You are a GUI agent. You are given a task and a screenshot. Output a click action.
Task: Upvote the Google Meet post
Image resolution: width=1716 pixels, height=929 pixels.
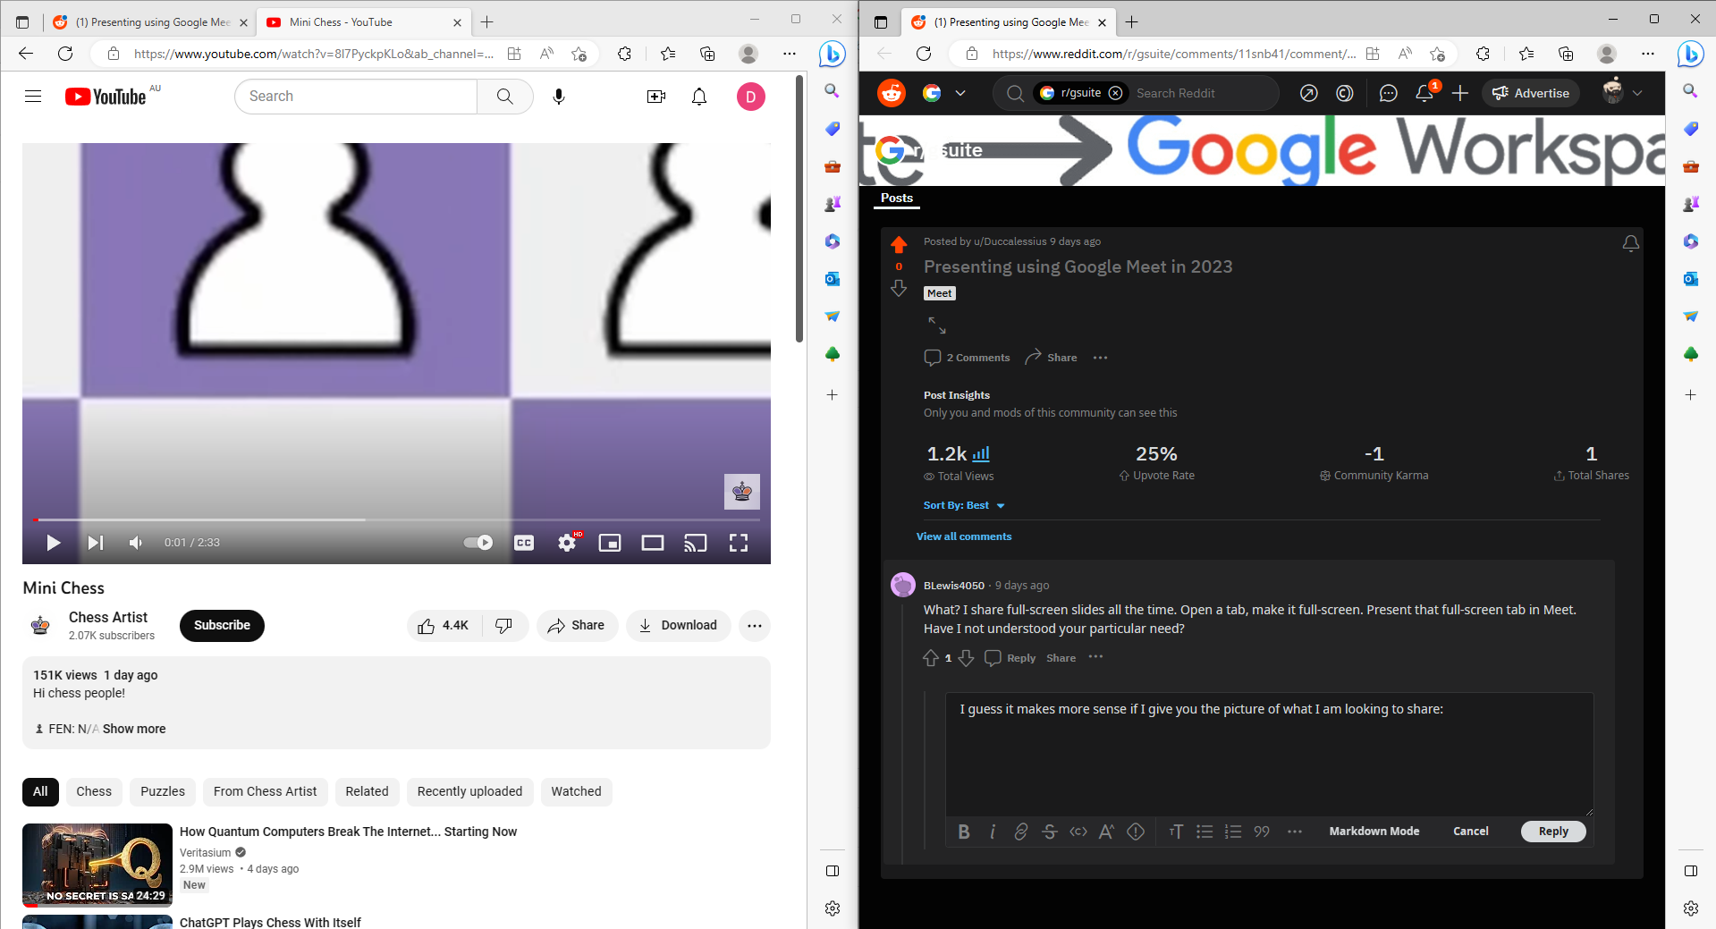pos(899,245)
